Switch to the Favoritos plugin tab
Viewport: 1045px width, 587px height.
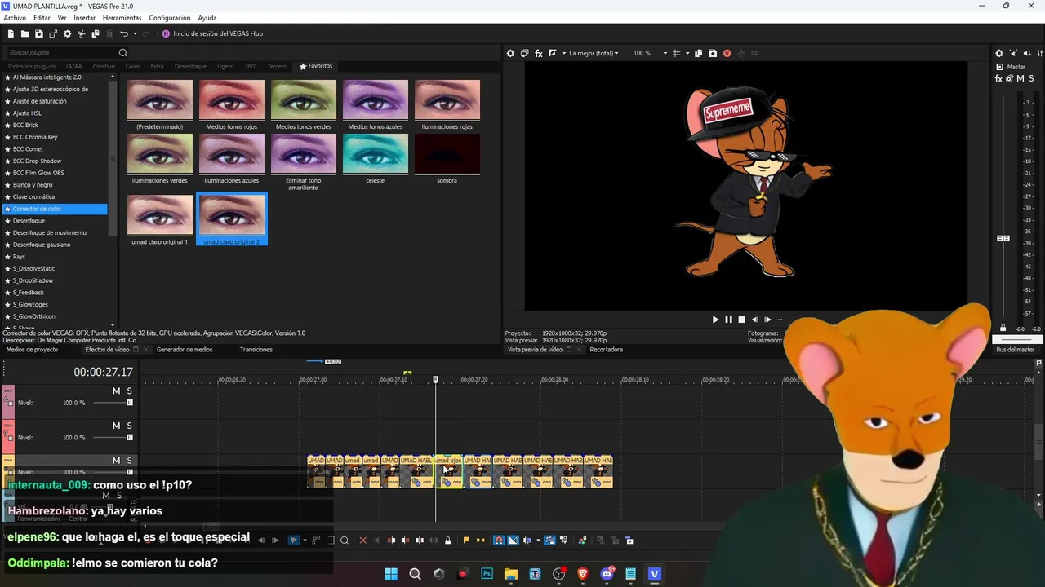coord(316,66)
